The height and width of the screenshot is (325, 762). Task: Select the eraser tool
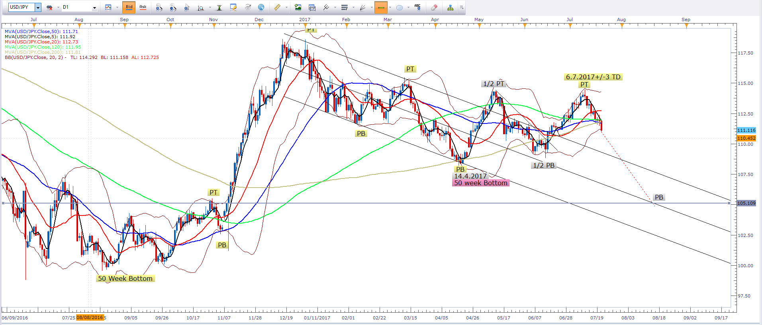[434, 7]
